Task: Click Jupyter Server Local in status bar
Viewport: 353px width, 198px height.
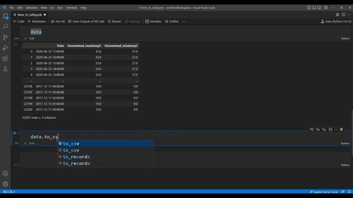Action: point(324,192)
